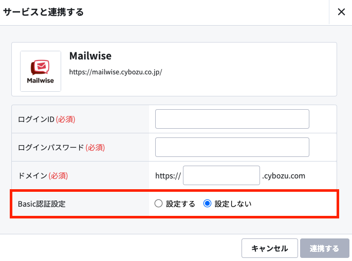352x261 pixels.
Task: Select the 設定する radio button
Action: tap(158, 204)
